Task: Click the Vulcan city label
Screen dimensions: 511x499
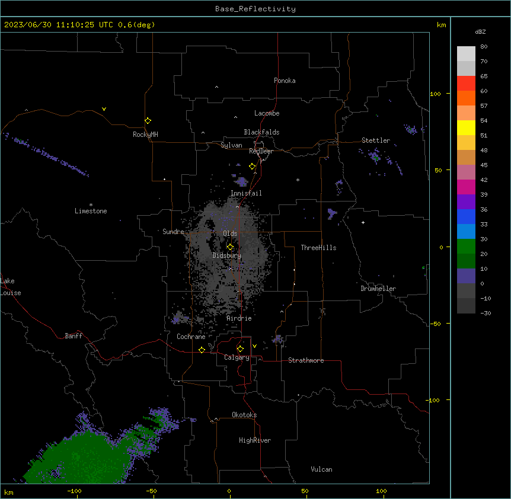Action: pyautogui.click(x=322, y=469)
